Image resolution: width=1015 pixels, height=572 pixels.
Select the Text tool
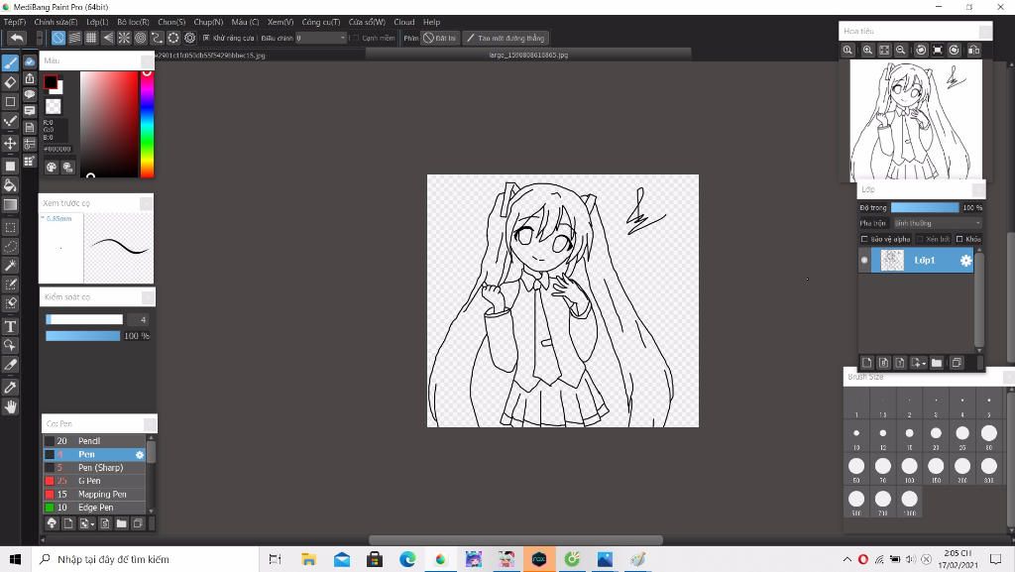coord(10,326)
